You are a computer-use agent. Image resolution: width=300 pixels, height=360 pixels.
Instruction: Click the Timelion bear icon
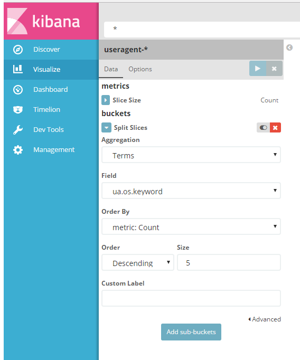(18, 109)
